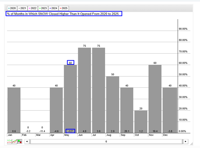Click the Oct bar showing 20
The width and height of the screenshot is (200, 148).
point(141,122)
